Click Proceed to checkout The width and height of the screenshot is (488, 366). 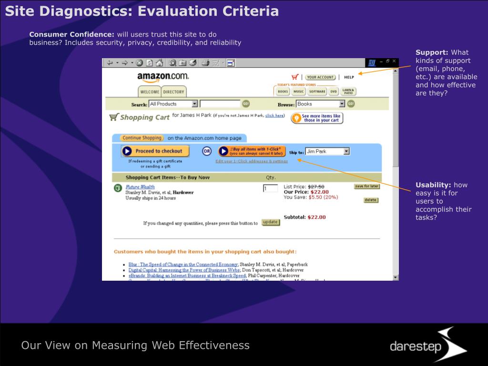pos(155,151)
